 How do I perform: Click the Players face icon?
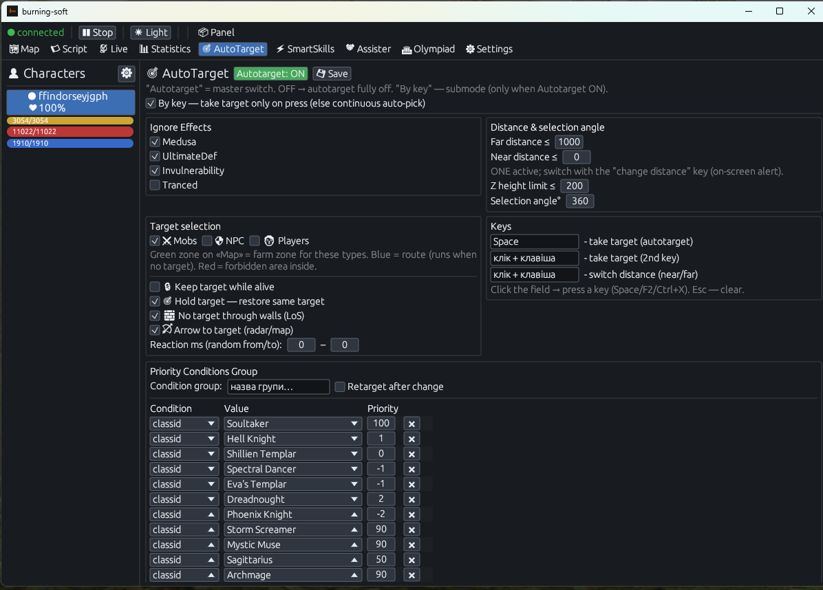coord(269,241)
